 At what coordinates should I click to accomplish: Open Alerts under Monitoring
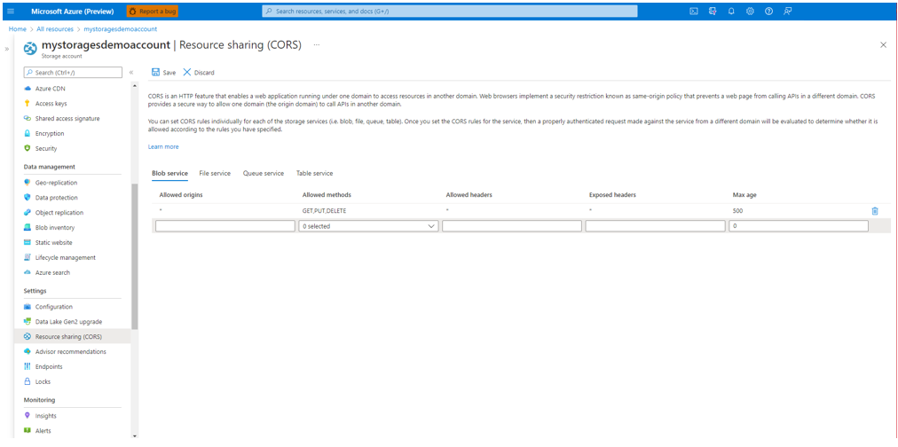tap(43, 430)
